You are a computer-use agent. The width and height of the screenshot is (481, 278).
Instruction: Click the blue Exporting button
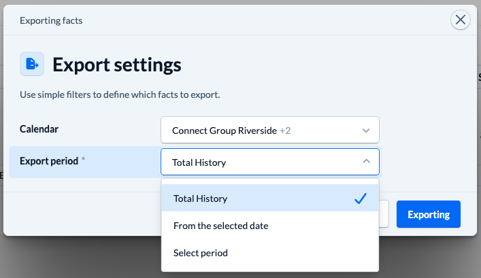(x=428, y=214)
